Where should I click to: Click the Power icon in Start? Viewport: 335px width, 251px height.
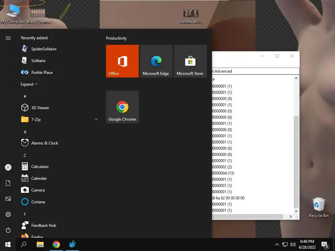[8, 230]
